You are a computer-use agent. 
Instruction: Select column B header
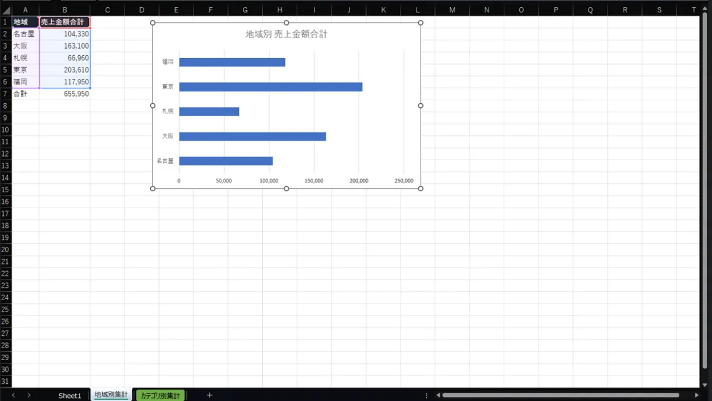[x=65, y=10]
